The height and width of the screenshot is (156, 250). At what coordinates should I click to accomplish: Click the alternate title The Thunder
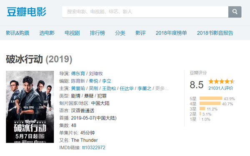pos(84,140)
